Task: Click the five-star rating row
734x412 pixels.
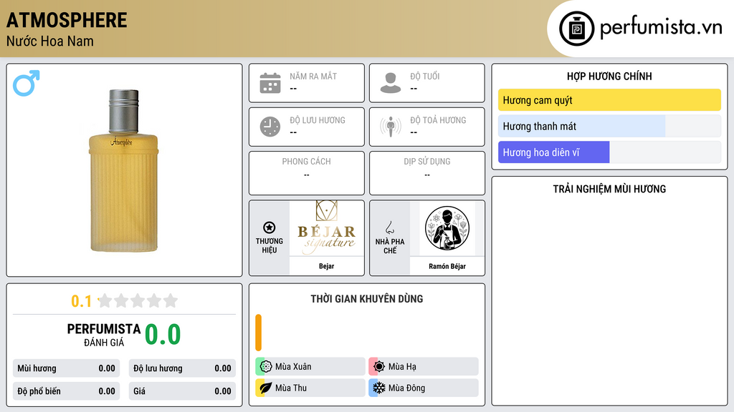Action: [138, 301]
